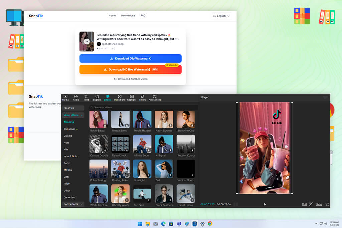Open the Windows Start menu

point(140,224)
